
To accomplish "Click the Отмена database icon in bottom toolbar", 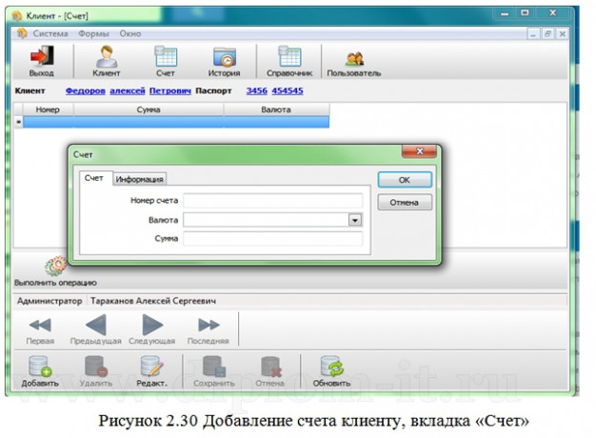I will coord(271,367).
